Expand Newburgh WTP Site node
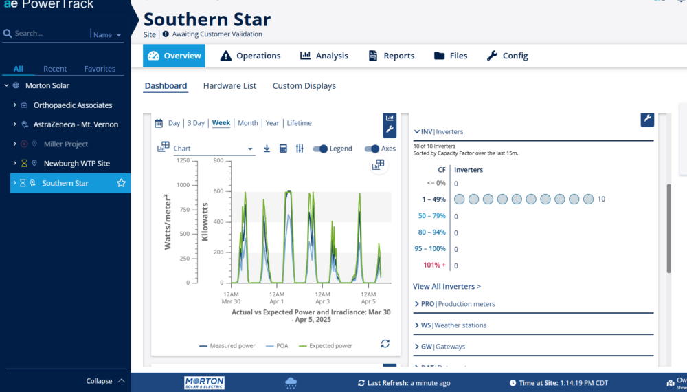 pos(14,163)
